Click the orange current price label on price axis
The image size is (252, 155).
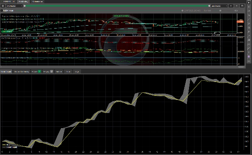point(240,21)
